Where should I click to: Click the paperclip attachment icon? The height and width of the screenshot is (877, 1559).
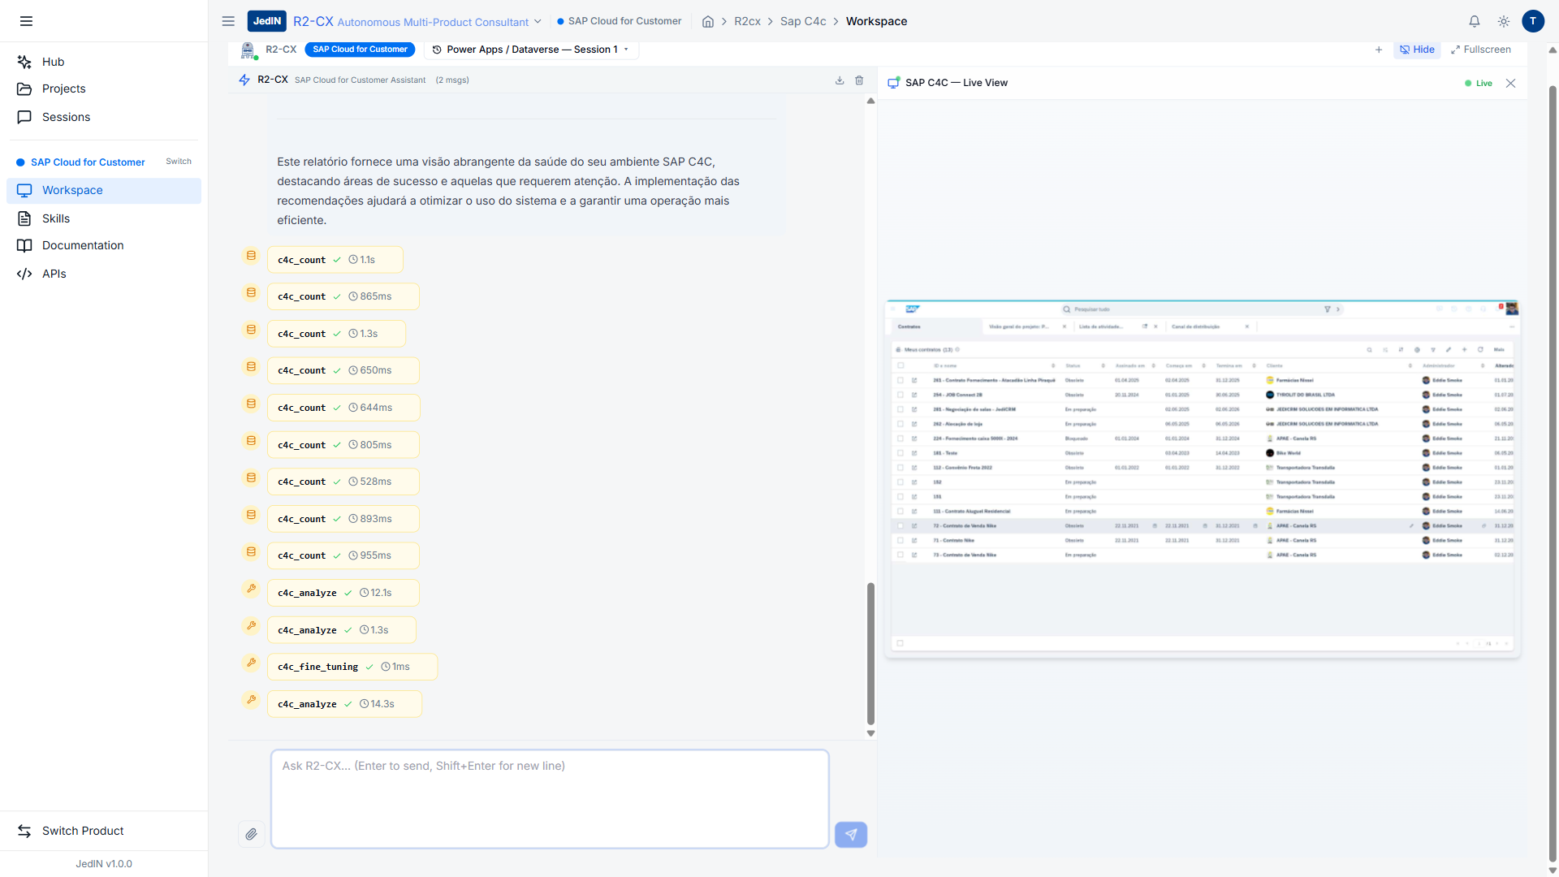click(x=252, y=834)
